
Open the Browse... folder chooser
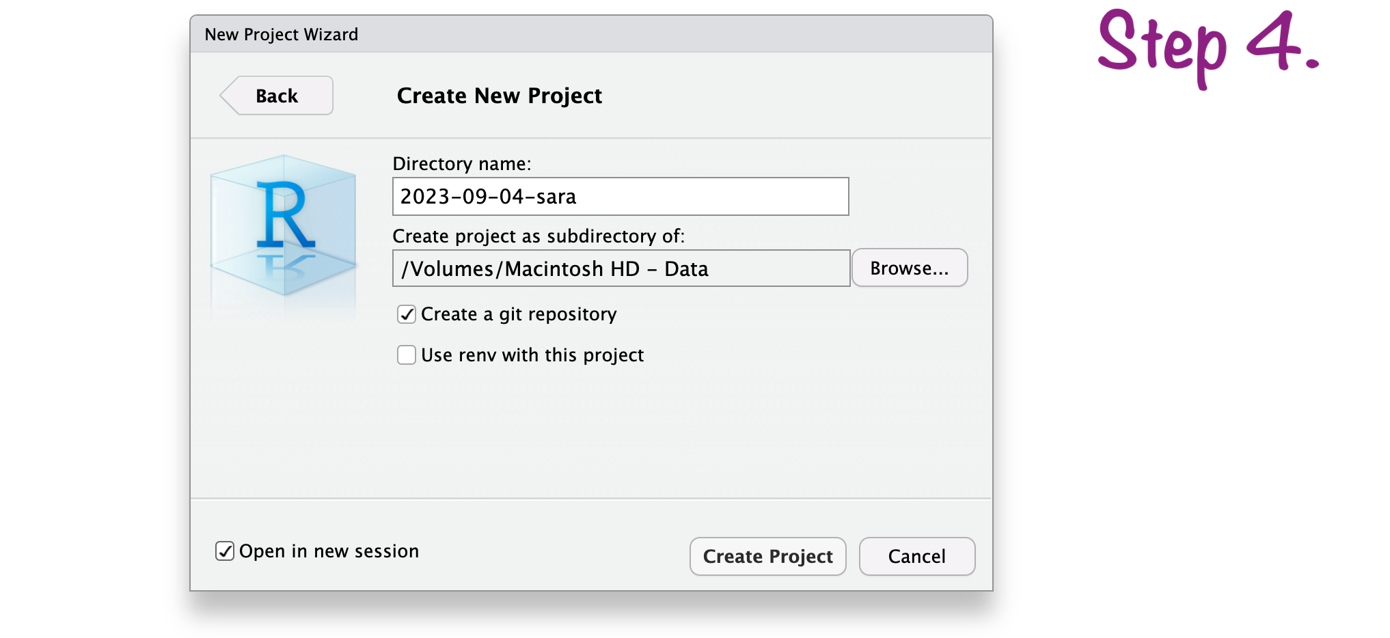pyautogui.click(x=909, y=268)
